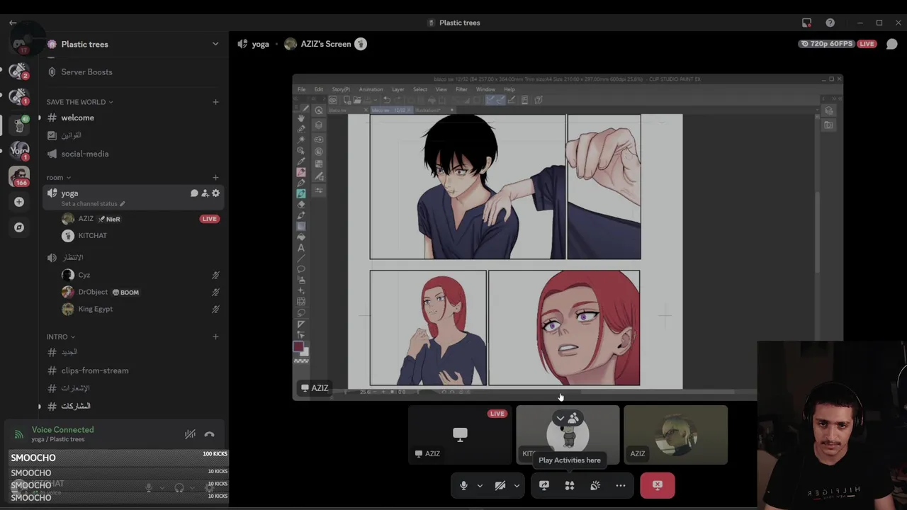
Task: Create channel in INTRO category
Action: click(215, 337)
